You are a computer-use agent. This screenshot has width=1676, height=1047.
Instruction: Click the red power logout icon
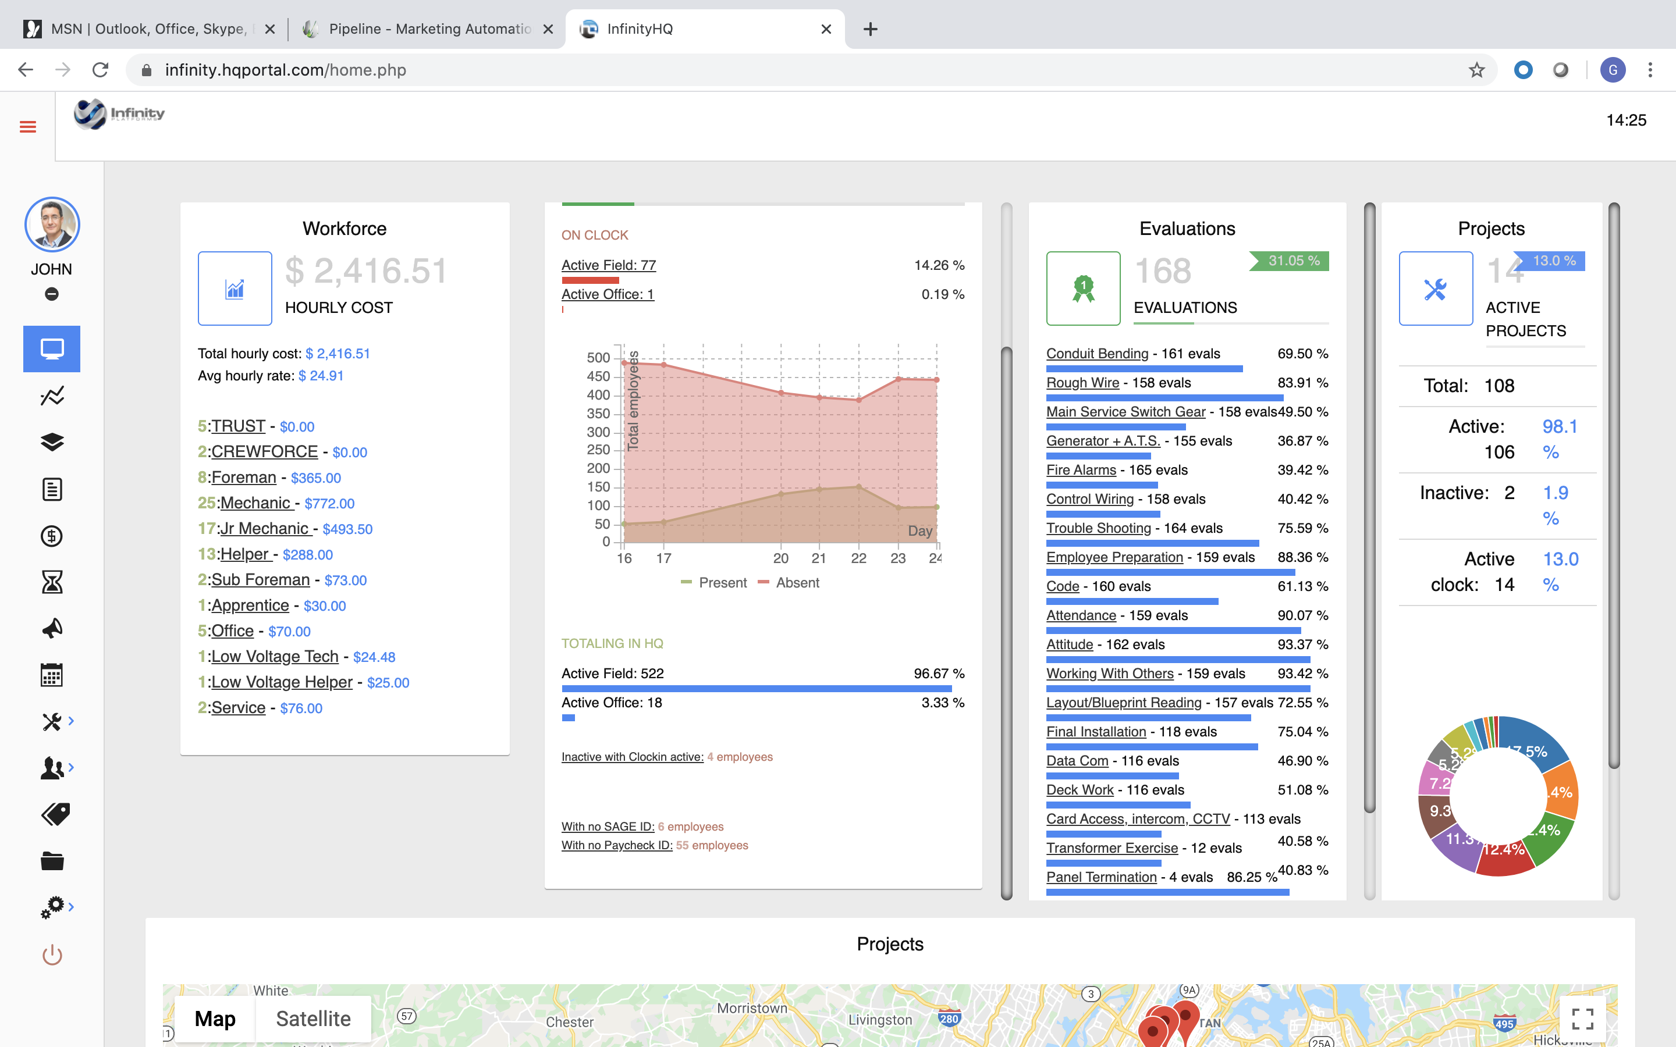point(52,955)
